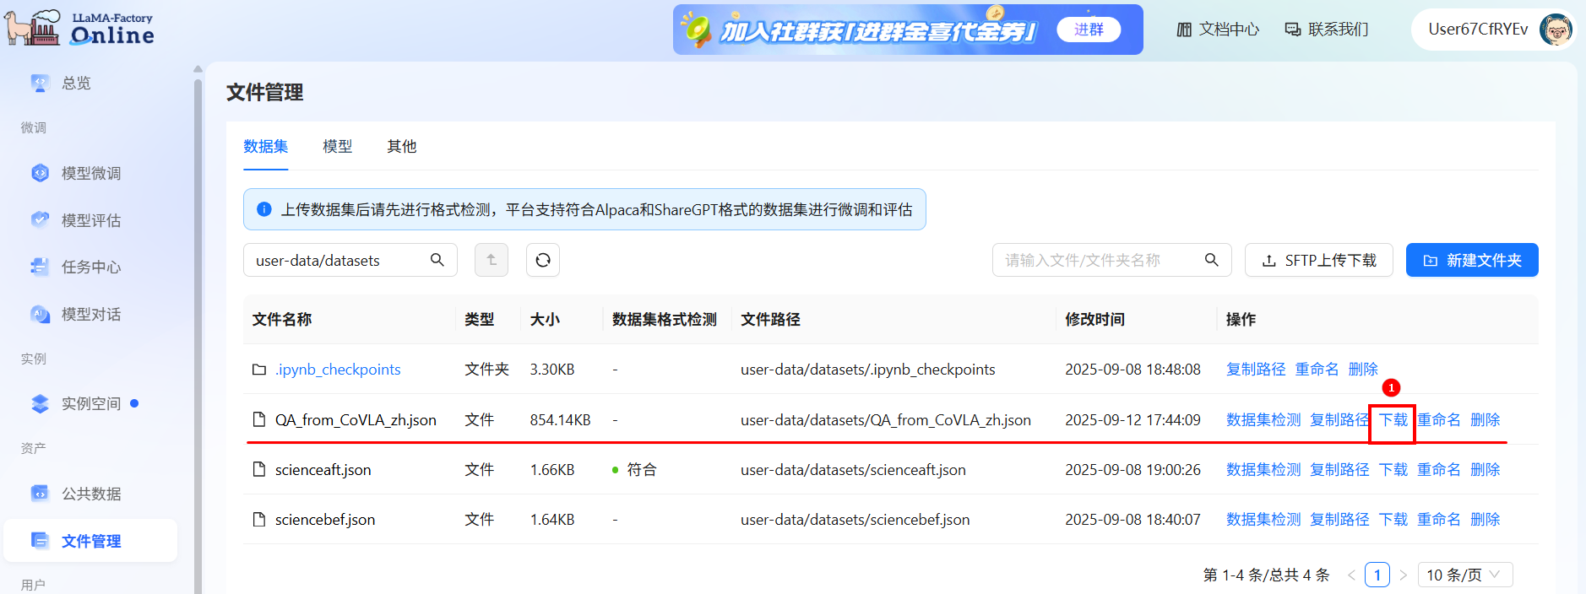The width and height of the screenshot is (1586, 594).
Task: Open the .ipynb_checkpoints folder
Action: [338, 370]
